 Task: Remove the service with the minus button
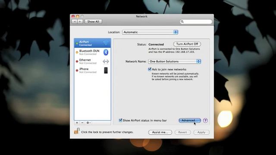coord(82,123)
